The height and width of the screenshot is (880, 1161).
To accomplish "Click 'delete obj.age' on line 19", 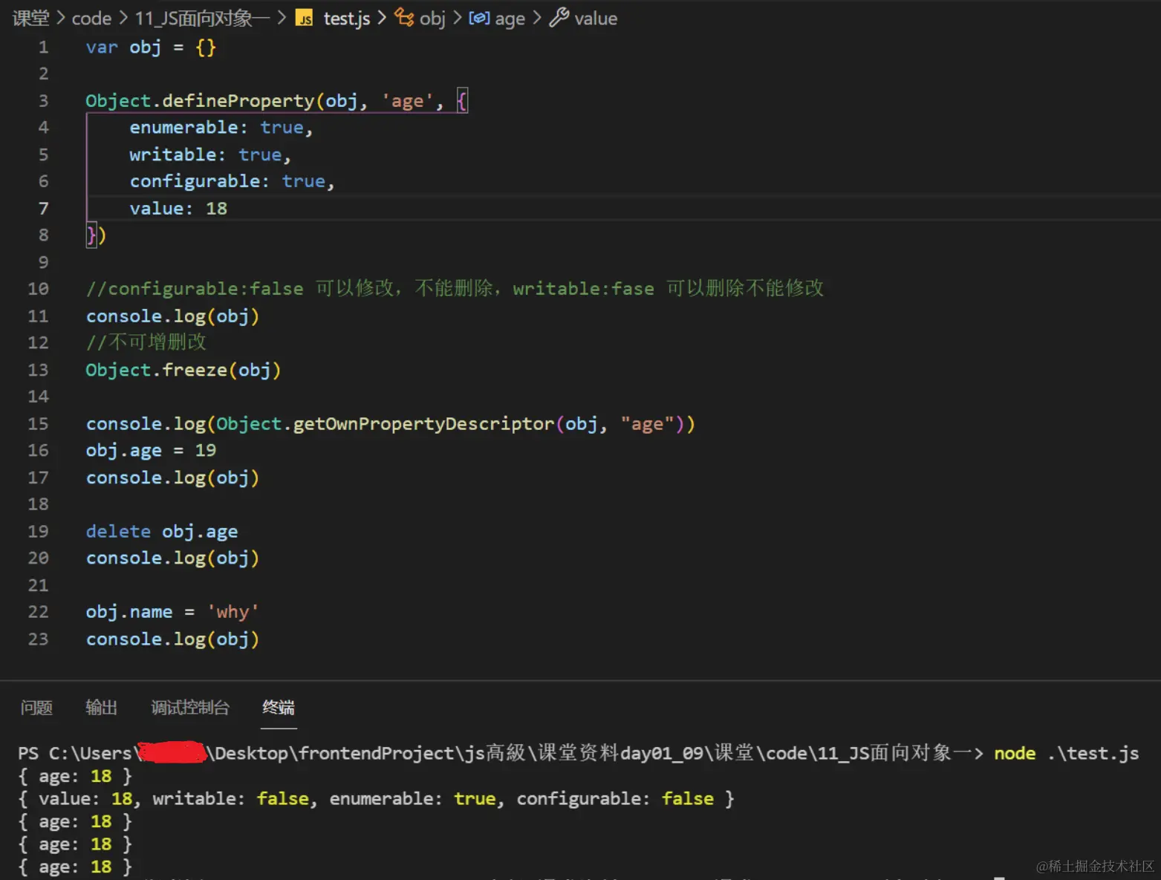I will (162, 532).
